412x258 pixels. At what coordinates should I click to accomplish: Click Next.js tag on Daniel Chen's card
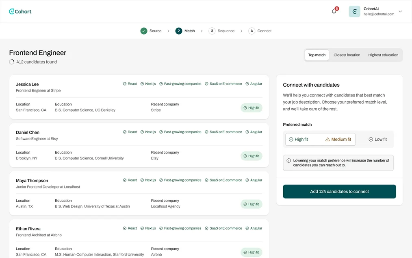(148, 132)
